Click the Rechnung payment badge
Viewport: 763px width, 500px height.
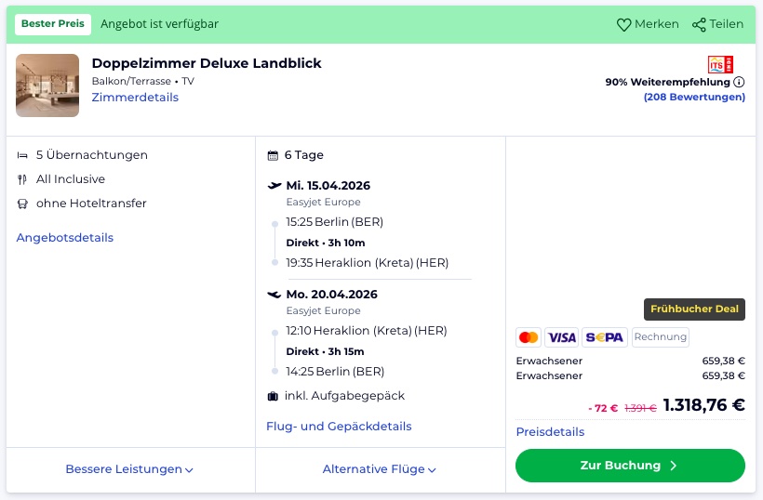click(661, 336)
